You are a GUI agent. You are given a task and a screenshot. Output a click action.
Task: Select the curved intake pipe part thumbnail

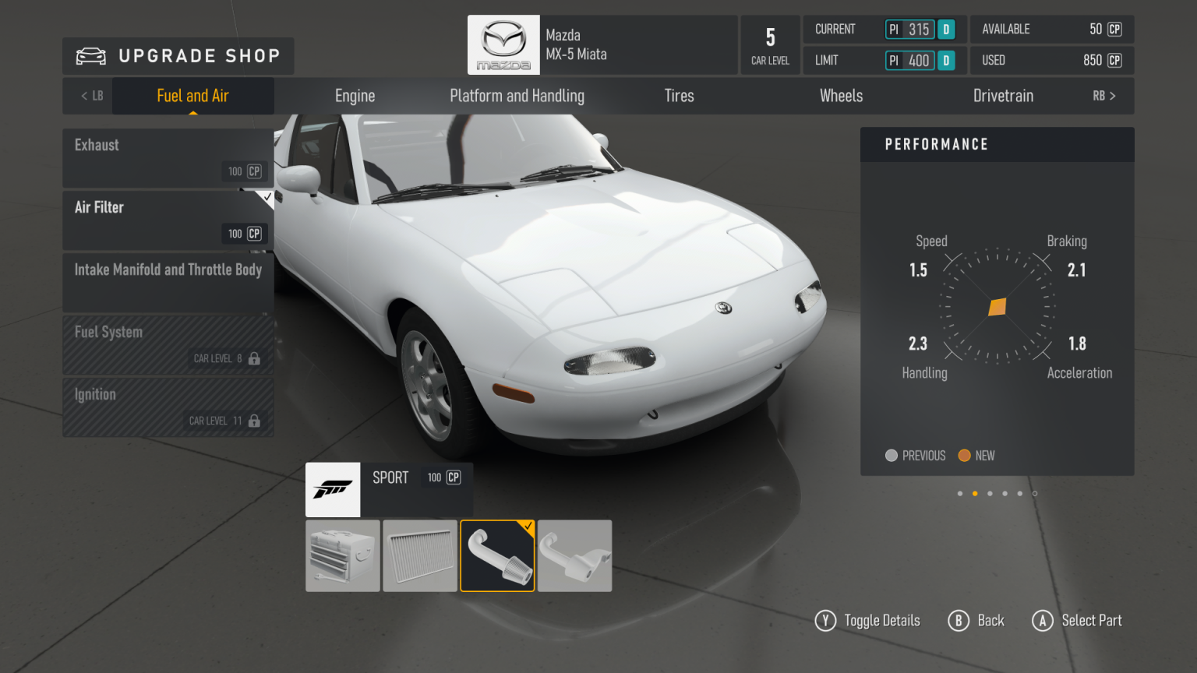(x=497, y=555)
